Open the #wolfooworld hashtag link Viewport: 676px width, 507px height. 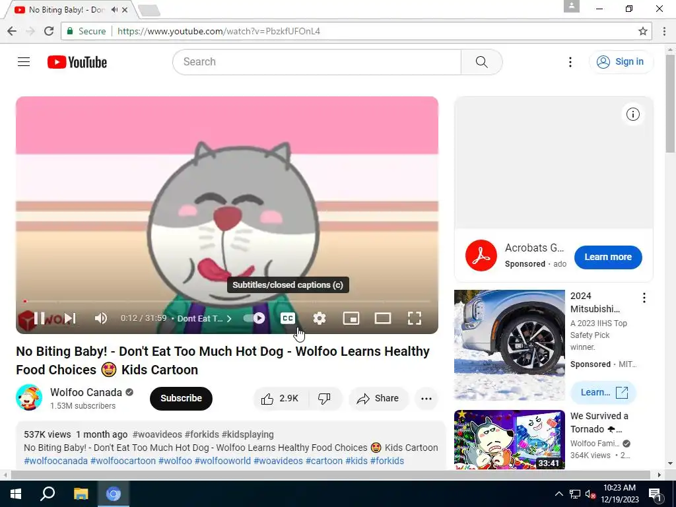(x=222, y=461)
